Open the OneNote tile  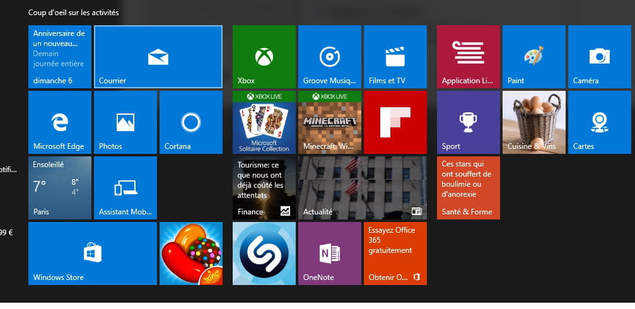330,254
